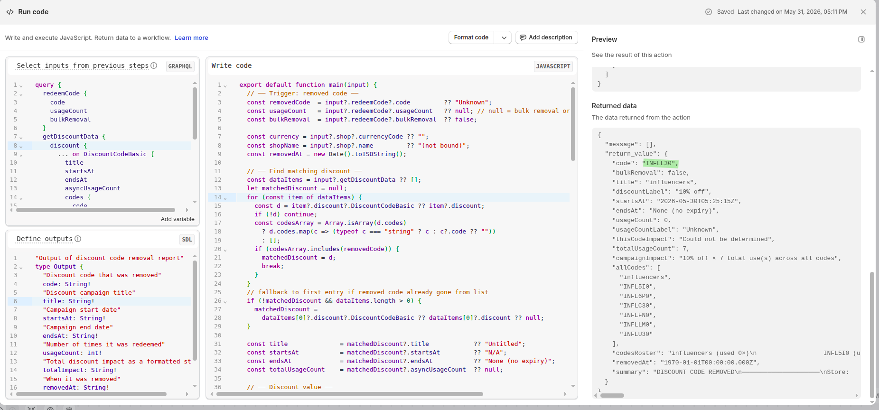The height and width of the screenshot is (410, 879).
Task: Click SDL line usageCount: Int!
Action: coord(72,353)
